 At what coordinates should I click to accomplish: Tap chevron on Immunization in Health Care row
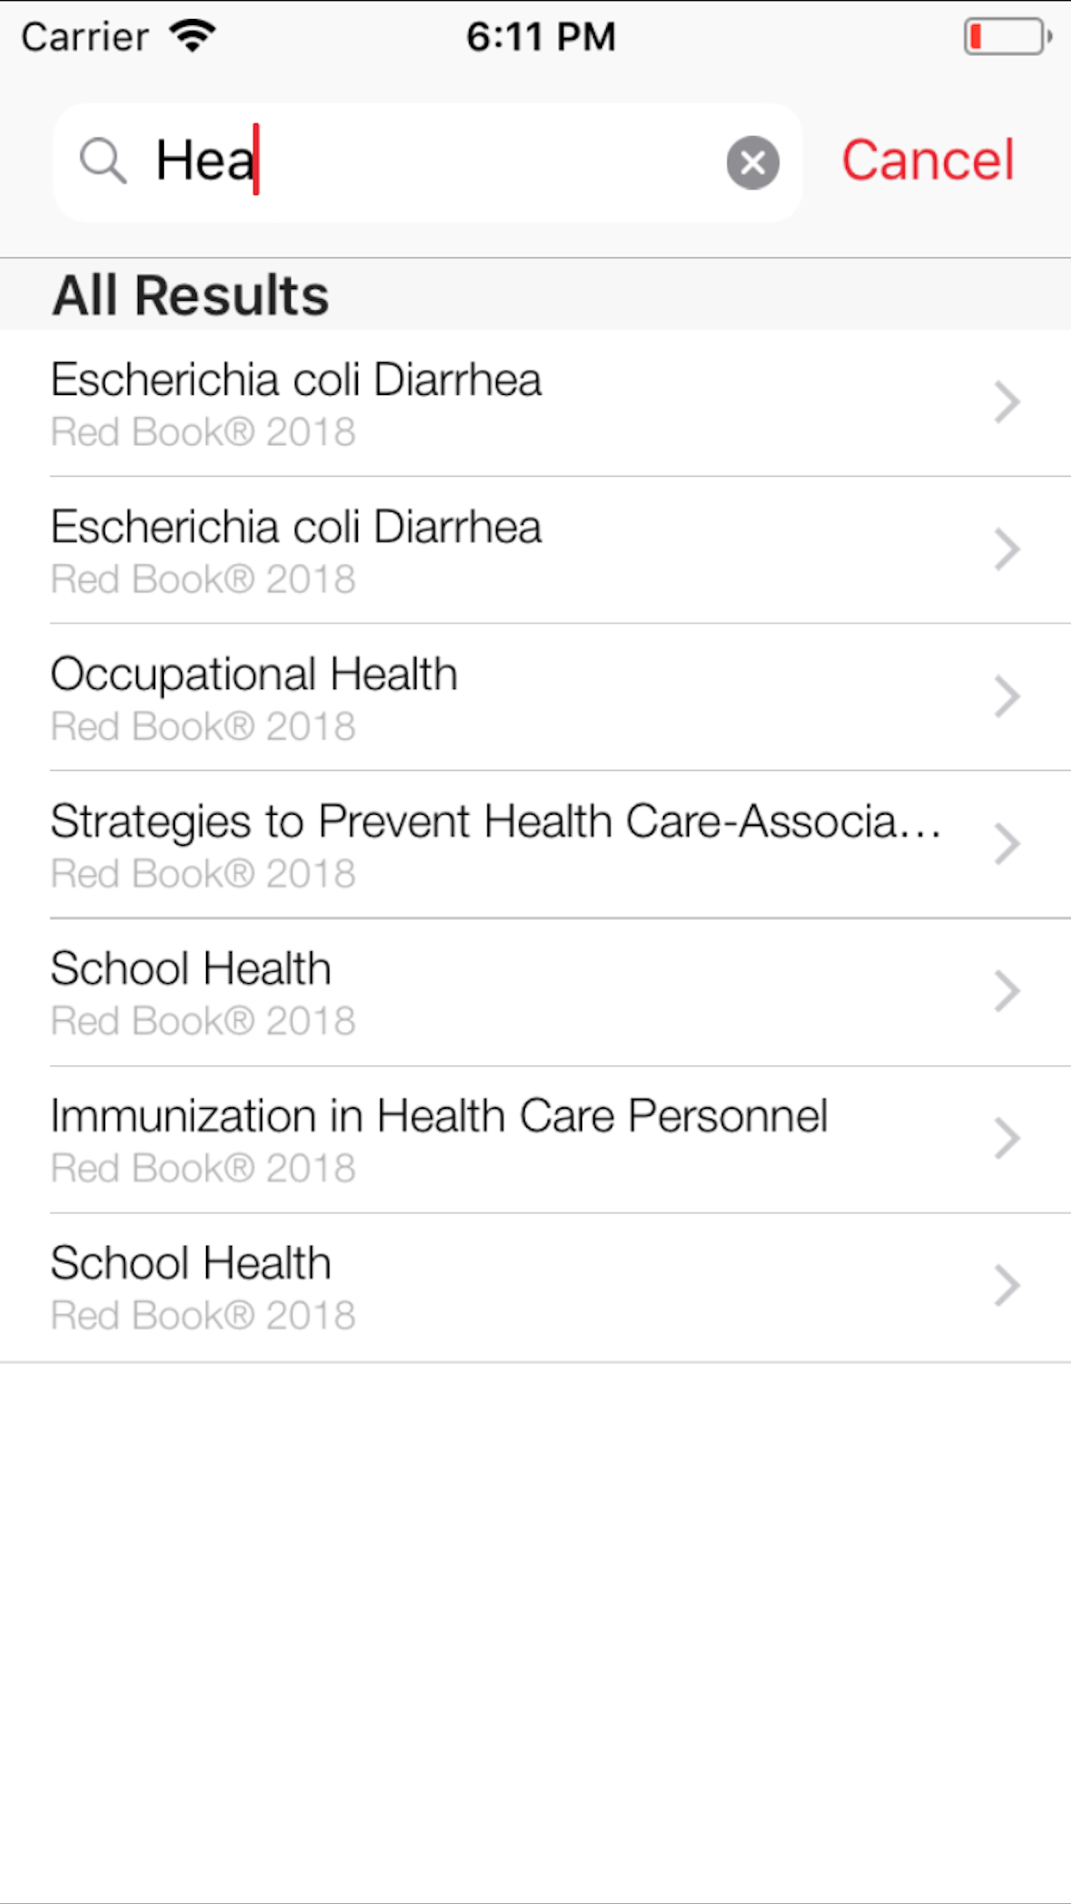(1006, 1139)
